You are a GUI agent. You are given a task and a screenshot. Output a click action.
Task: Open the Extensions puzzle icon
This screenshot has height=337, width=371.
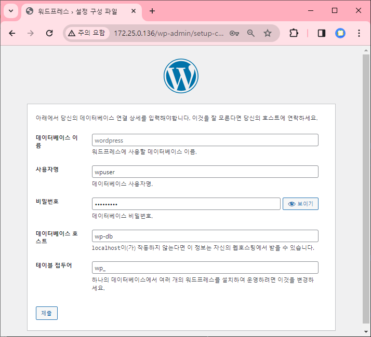294,33
